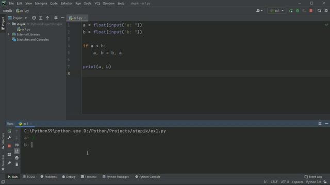Open the Debug tool window
The image size is (330, 185).
coord(69,177)
